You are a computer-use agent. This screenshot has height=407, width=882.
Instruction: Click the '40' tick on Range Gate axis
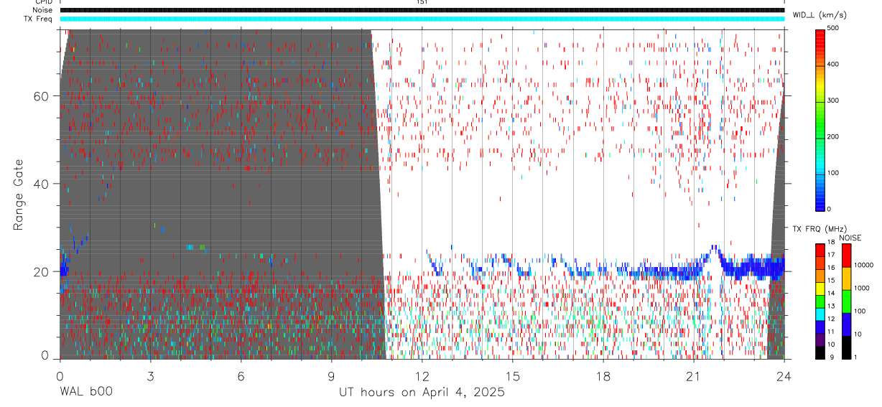pyautogui.click(x=42, y=184)
